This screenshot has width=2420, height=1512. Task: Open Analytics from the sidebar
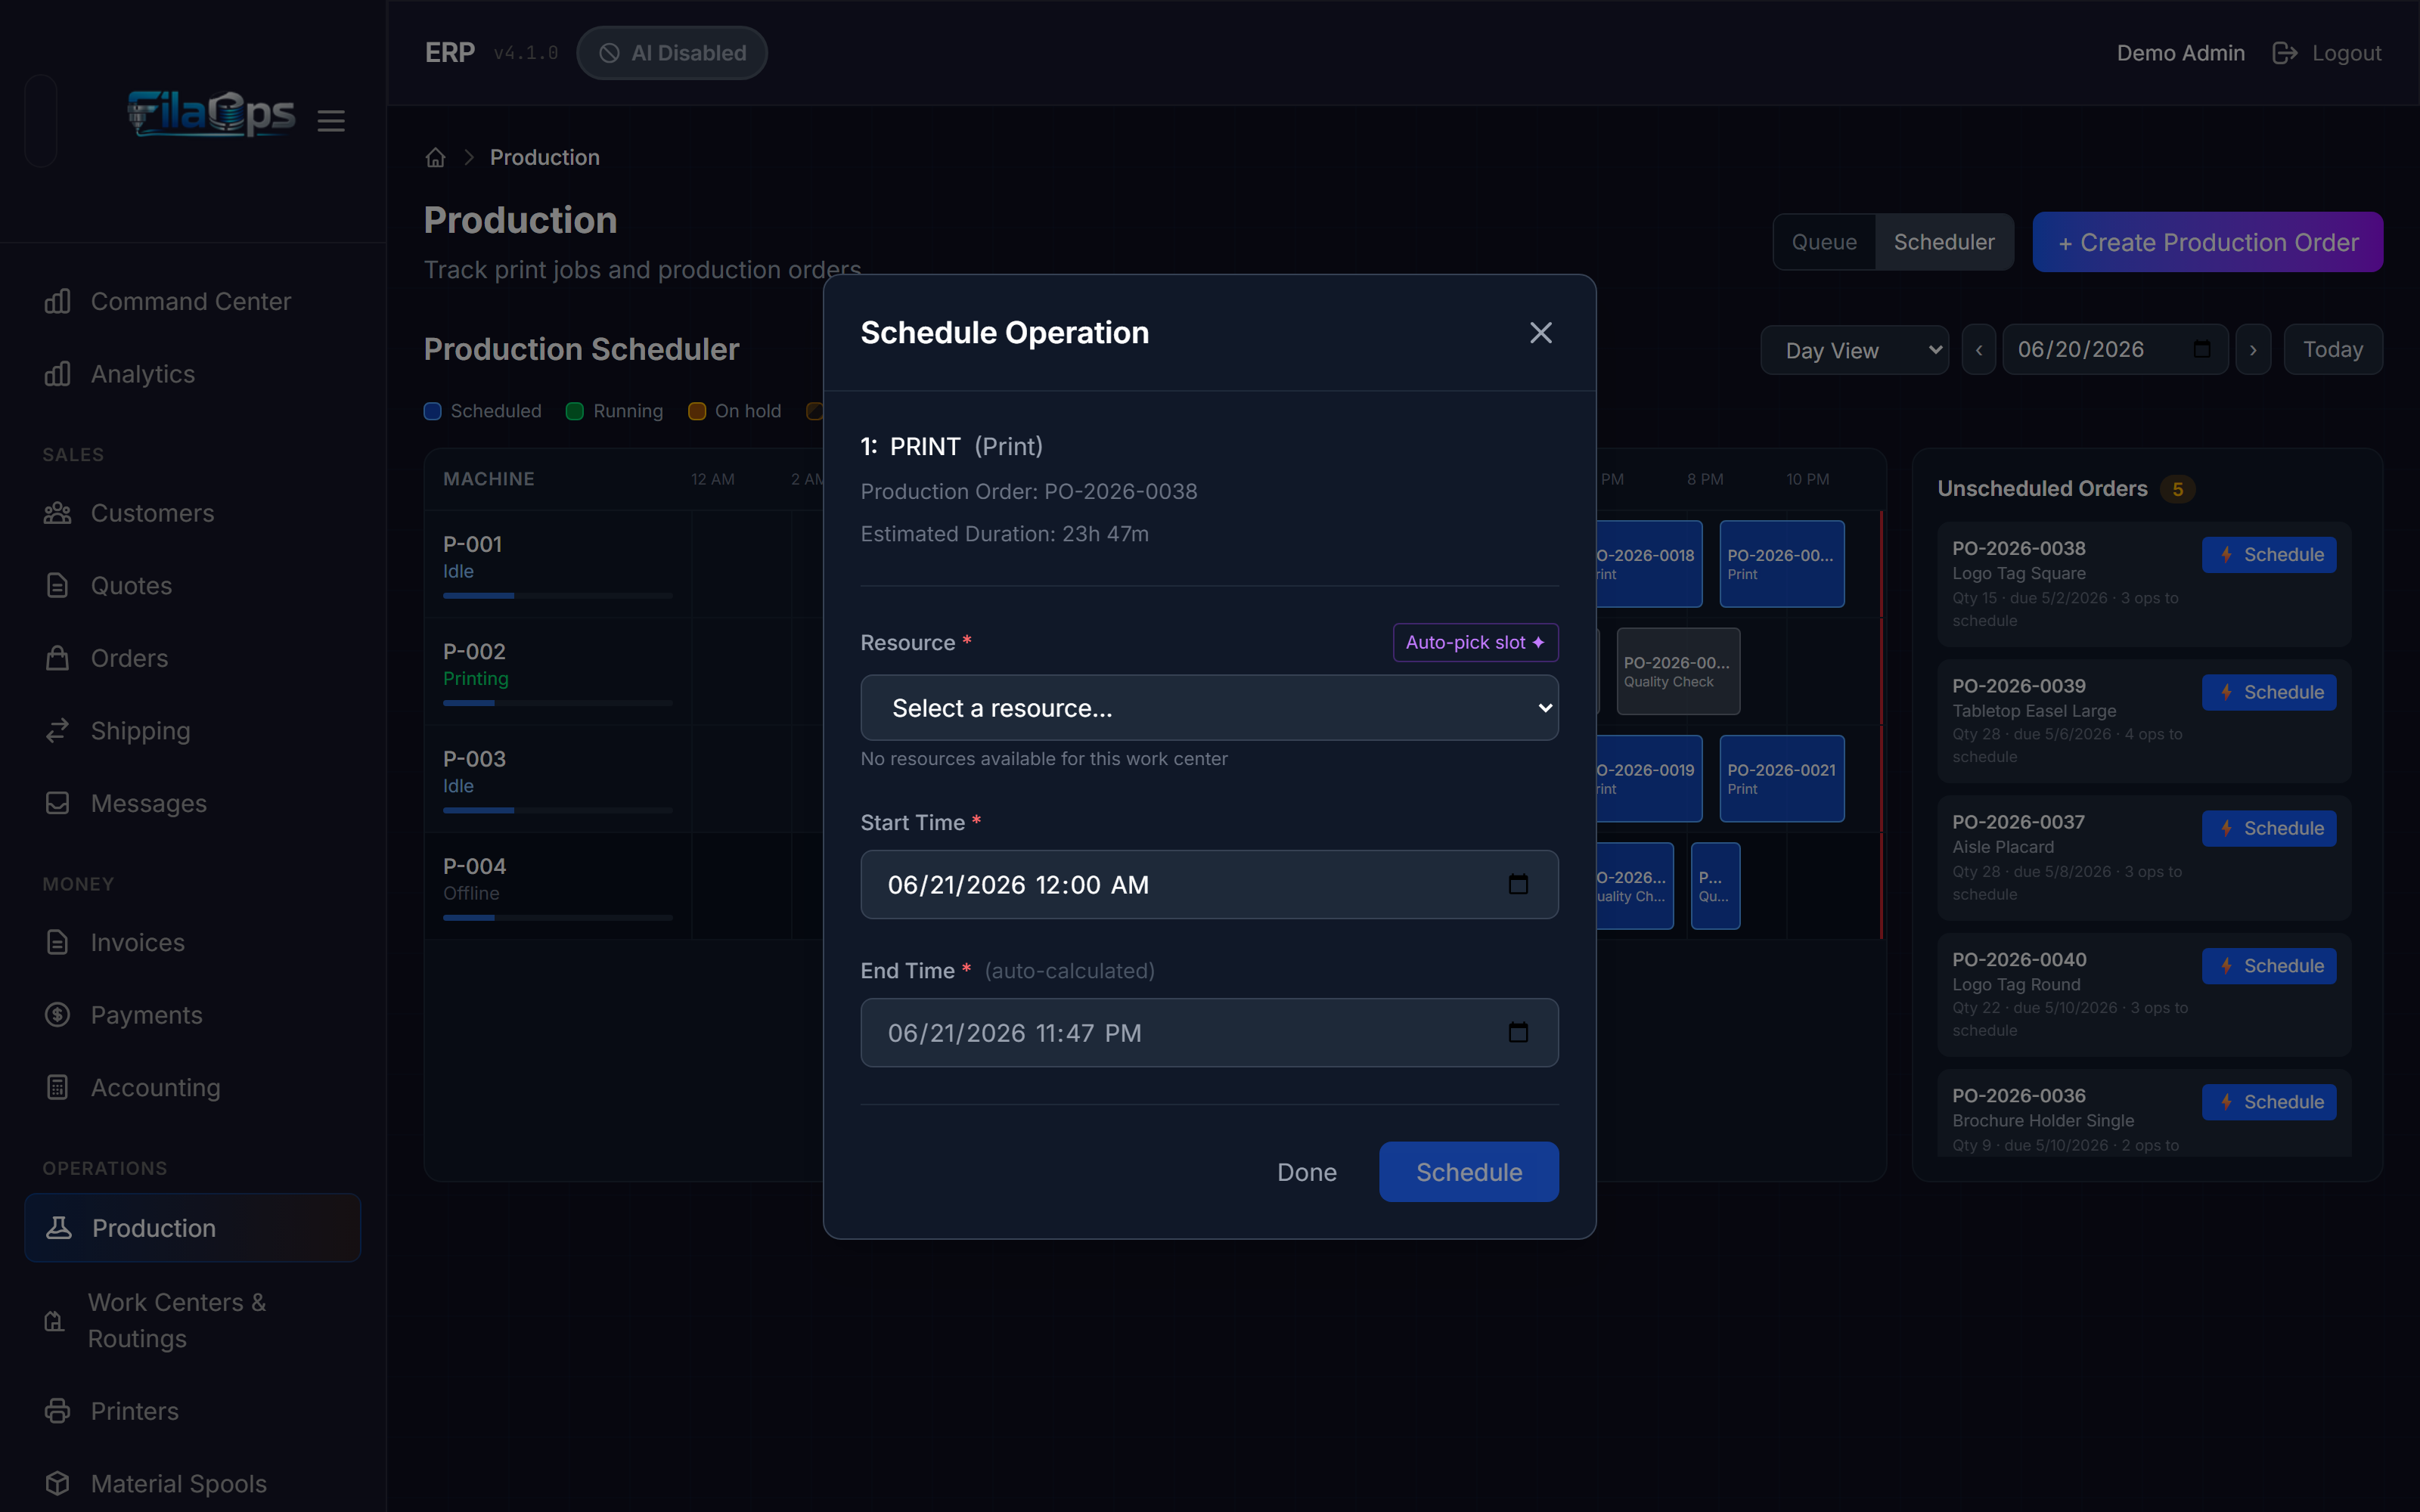coord(192,374)
